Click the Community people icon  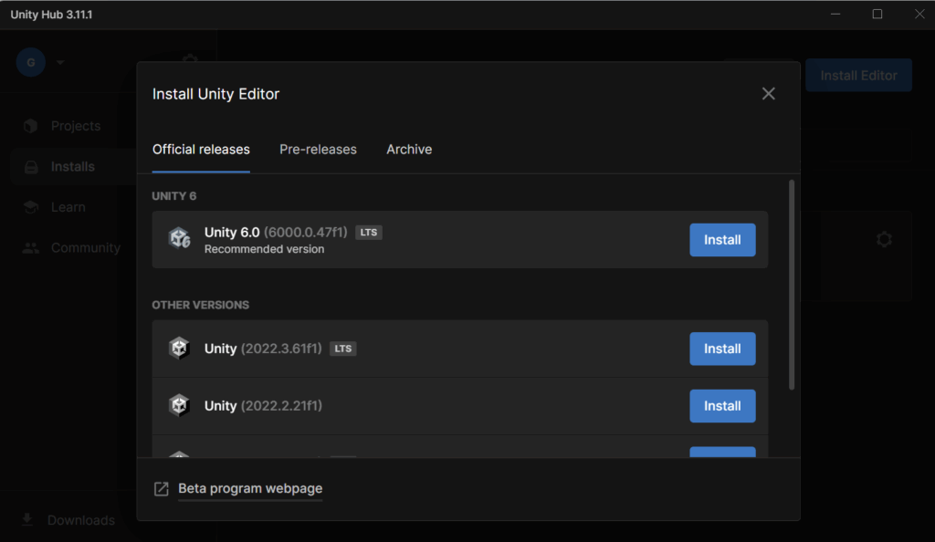[x=30, y=248]
